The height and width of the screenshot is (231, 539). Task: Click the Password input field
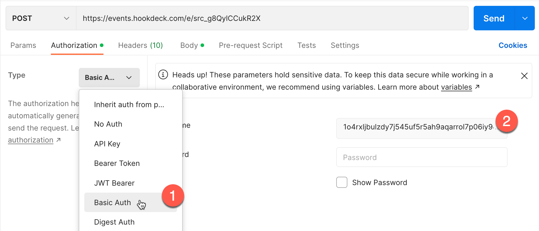[421, 158]
